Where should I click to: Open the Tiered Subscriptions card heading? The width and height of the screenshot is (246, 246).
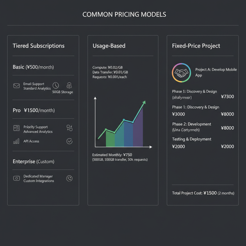pos(39,46)
